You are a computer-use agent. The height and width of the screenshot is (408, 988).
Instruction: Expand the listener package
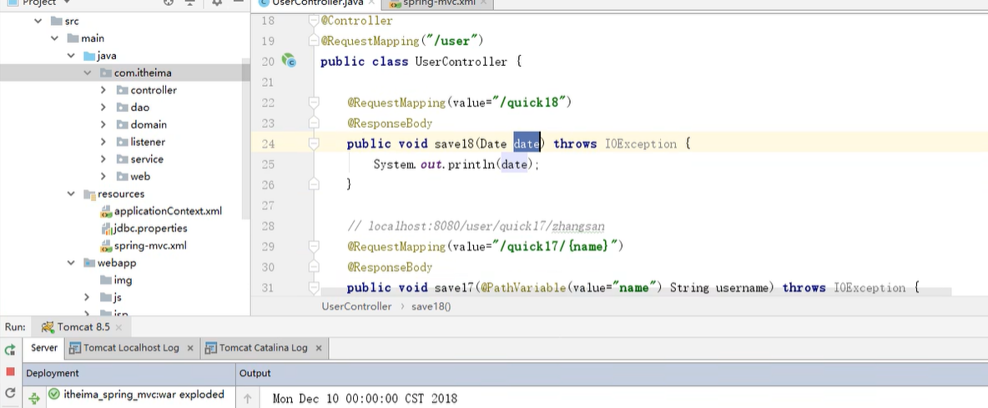click(103, 143)
